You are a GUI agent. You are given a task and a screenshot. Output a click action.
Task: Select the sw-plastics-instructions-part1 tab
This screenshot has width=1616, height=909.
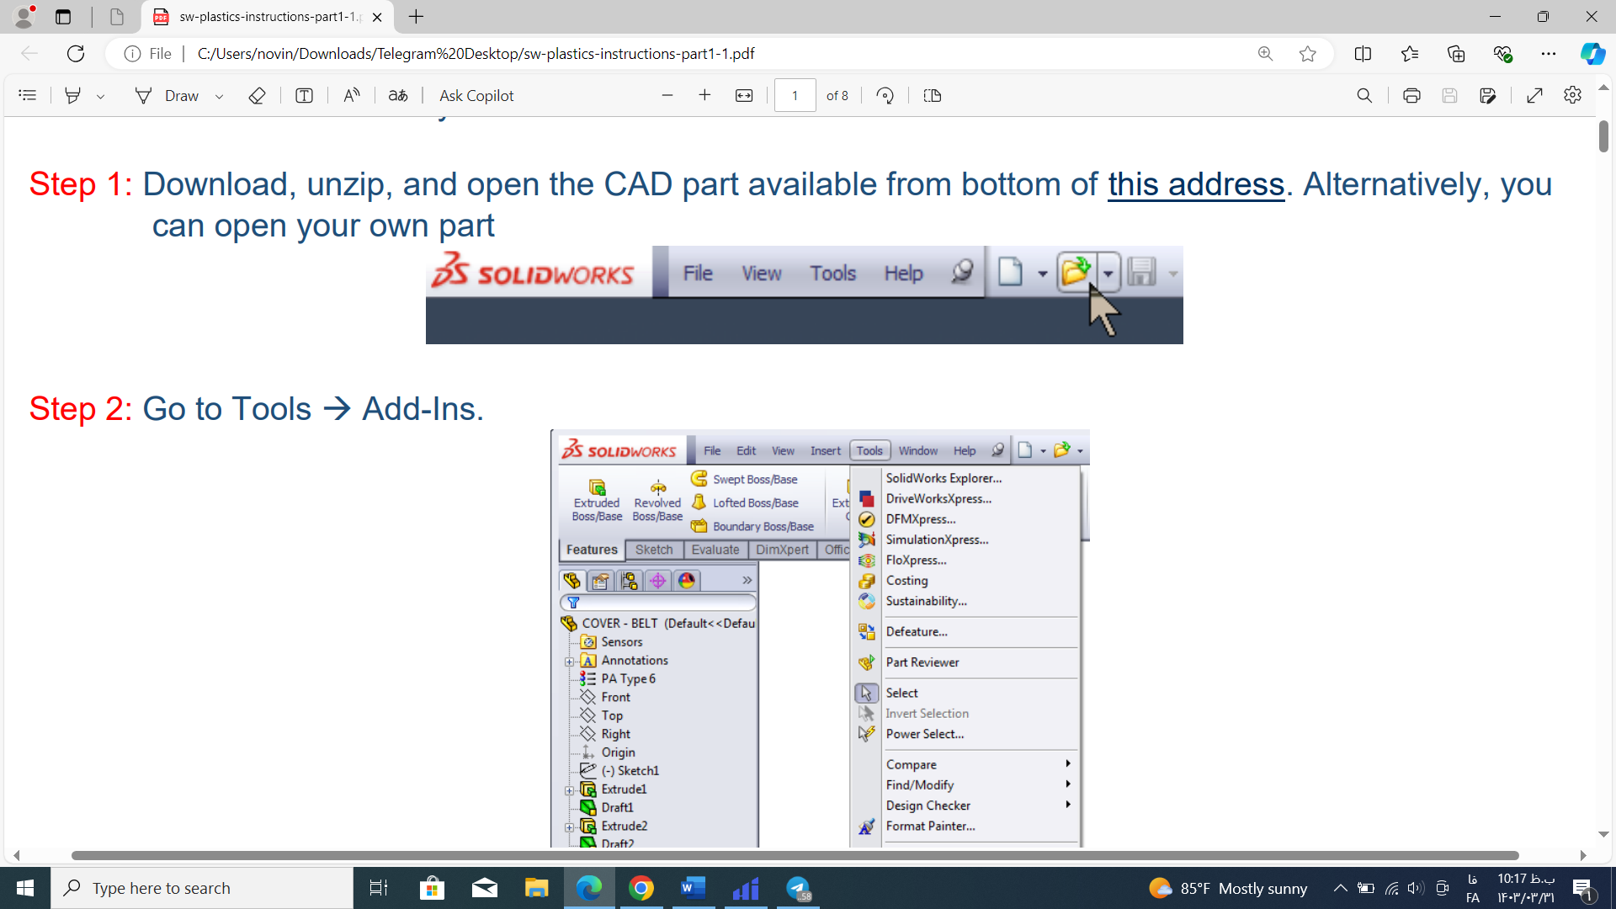267,17
